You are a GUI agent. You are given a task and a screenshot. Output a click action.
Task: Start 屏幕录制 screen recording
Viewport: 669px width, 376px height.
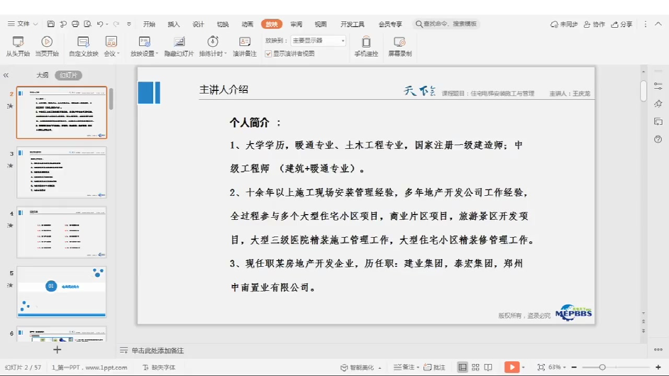pyautogui.click(x=399, y=42)
